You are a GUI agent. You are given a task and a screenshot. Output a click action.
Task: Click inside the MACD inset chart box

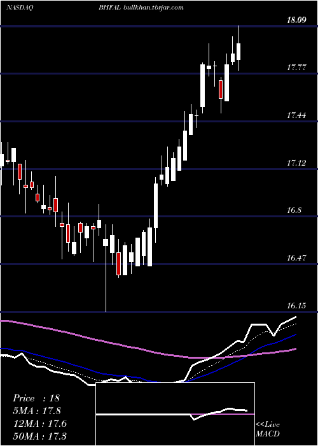click(x=175, y=414)
